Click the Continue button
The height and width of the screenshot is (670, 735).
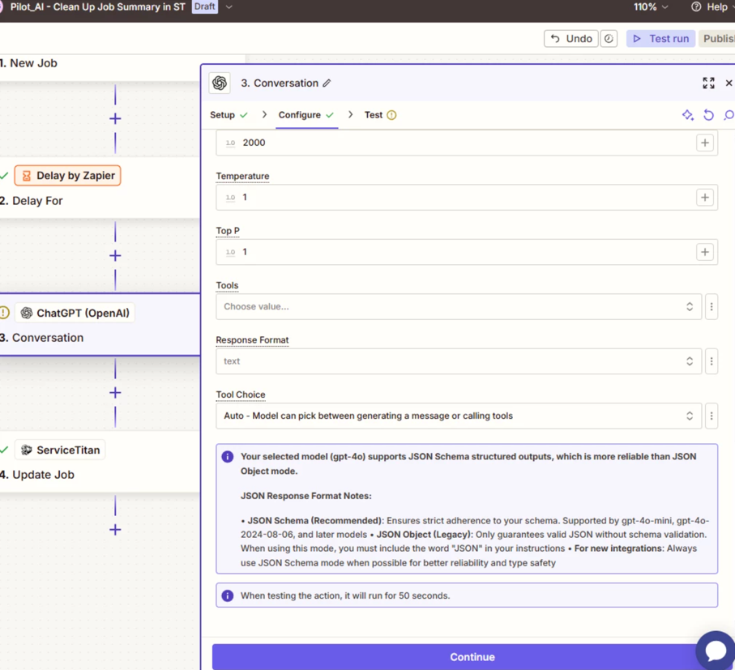tap(472, 657)
